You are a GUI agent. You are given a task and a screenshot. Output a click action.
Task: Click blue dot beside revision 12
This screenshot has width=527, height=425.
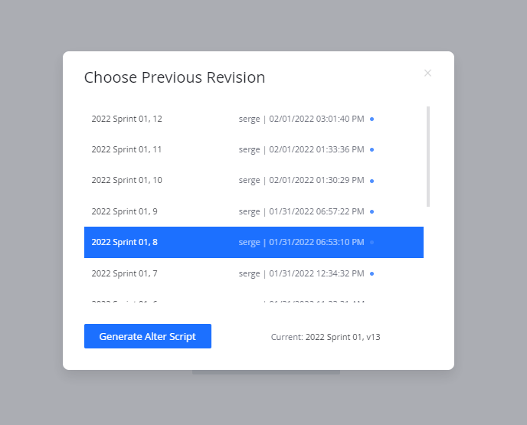pyautogui.click(x=372, y=119)
